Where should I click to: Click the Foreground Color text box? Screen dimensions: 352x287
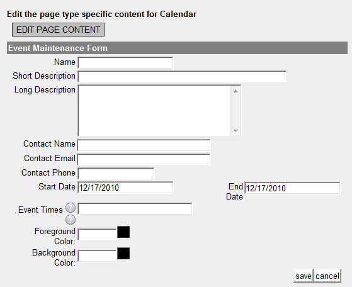tap(97, 235)
